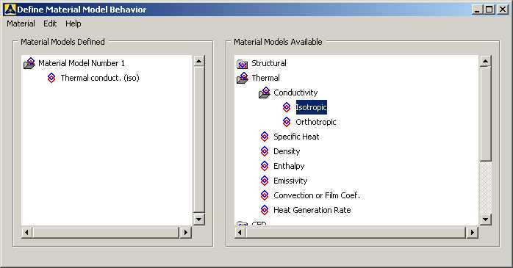The image size is (513, 268).
Task: Click the diamond icon beside Orthotropic
Action: [x=287, y=122]
